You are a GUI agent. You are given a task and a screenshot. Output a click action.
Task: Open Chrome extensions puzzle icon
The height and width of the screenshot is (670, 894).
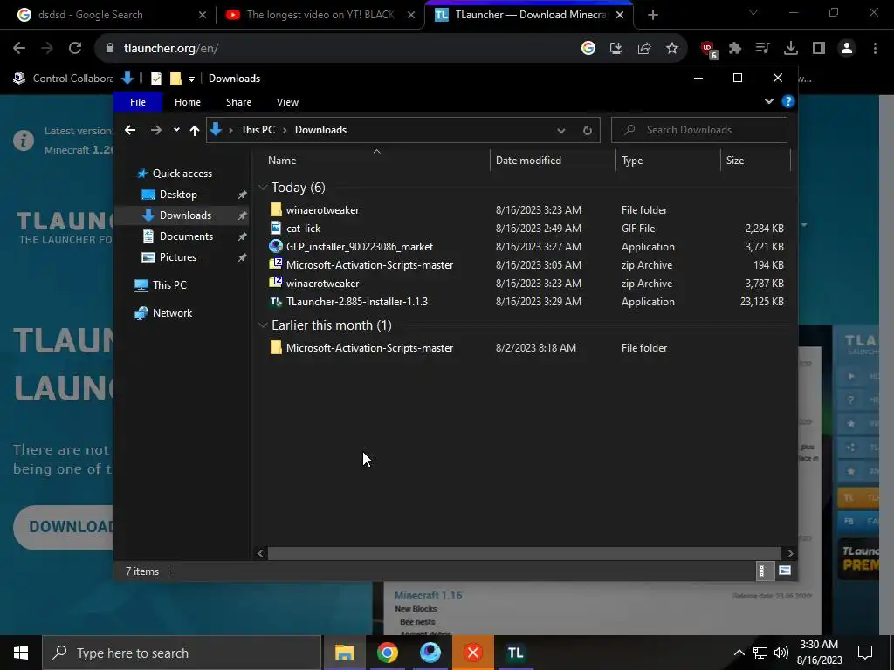735,49
